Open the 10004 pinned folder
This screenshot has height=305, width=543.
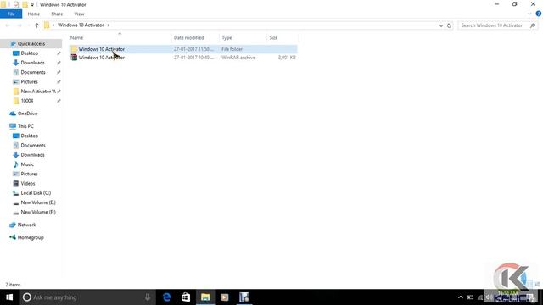click(26, 101)
